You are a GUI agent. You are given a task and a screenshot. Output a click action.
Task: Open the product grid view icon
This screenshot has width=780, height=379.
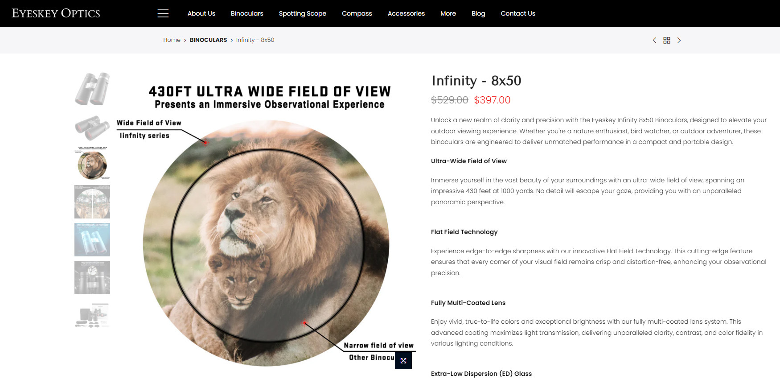pyautogui.click(x=667, y=40)
